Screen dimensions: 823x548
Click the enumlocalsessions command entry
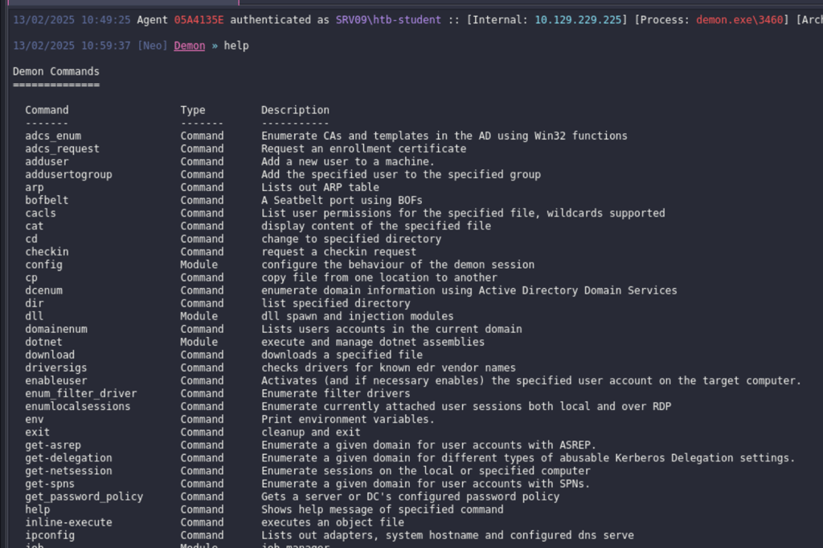78,407
